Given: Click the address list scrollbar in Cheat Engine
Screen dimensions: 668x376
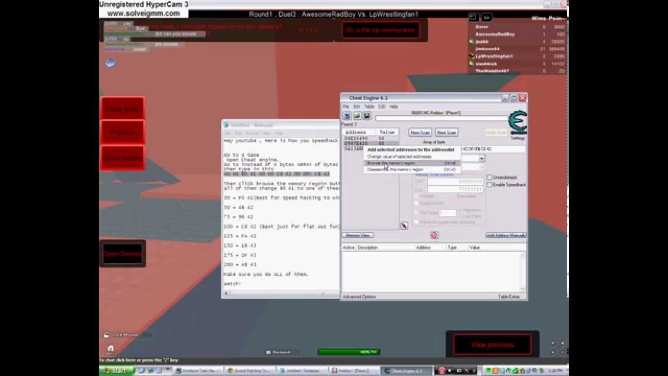Looking at the screenshot, I should [523, 273].
